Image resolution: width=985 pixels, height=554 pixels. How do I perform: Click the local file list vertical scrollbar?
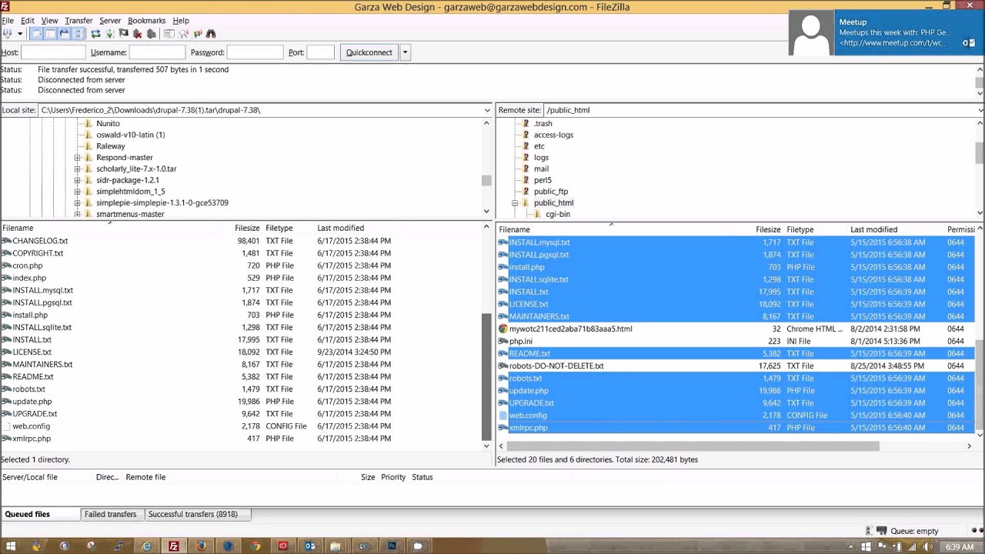pyautogui.click(x=486, y=377)
